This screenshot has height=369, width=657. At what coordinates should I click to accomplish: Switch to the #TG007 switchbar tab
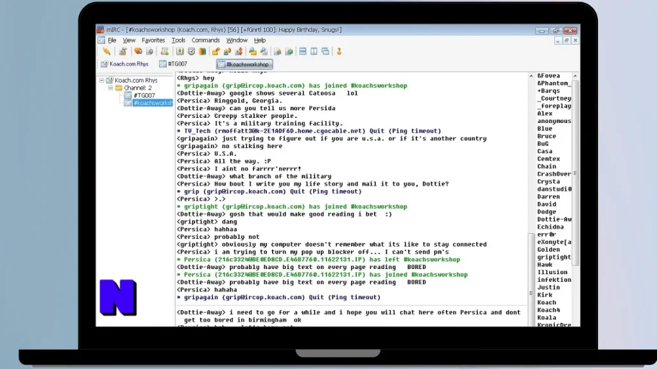(173, 64)
